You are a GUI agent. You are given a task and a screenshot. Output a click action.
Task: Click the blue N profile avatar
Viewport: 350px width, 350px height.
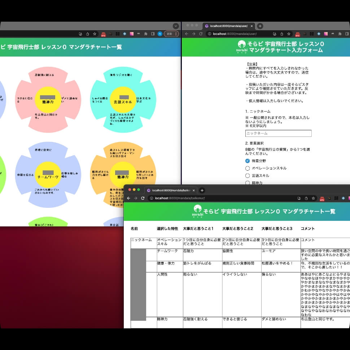[160, 34]
